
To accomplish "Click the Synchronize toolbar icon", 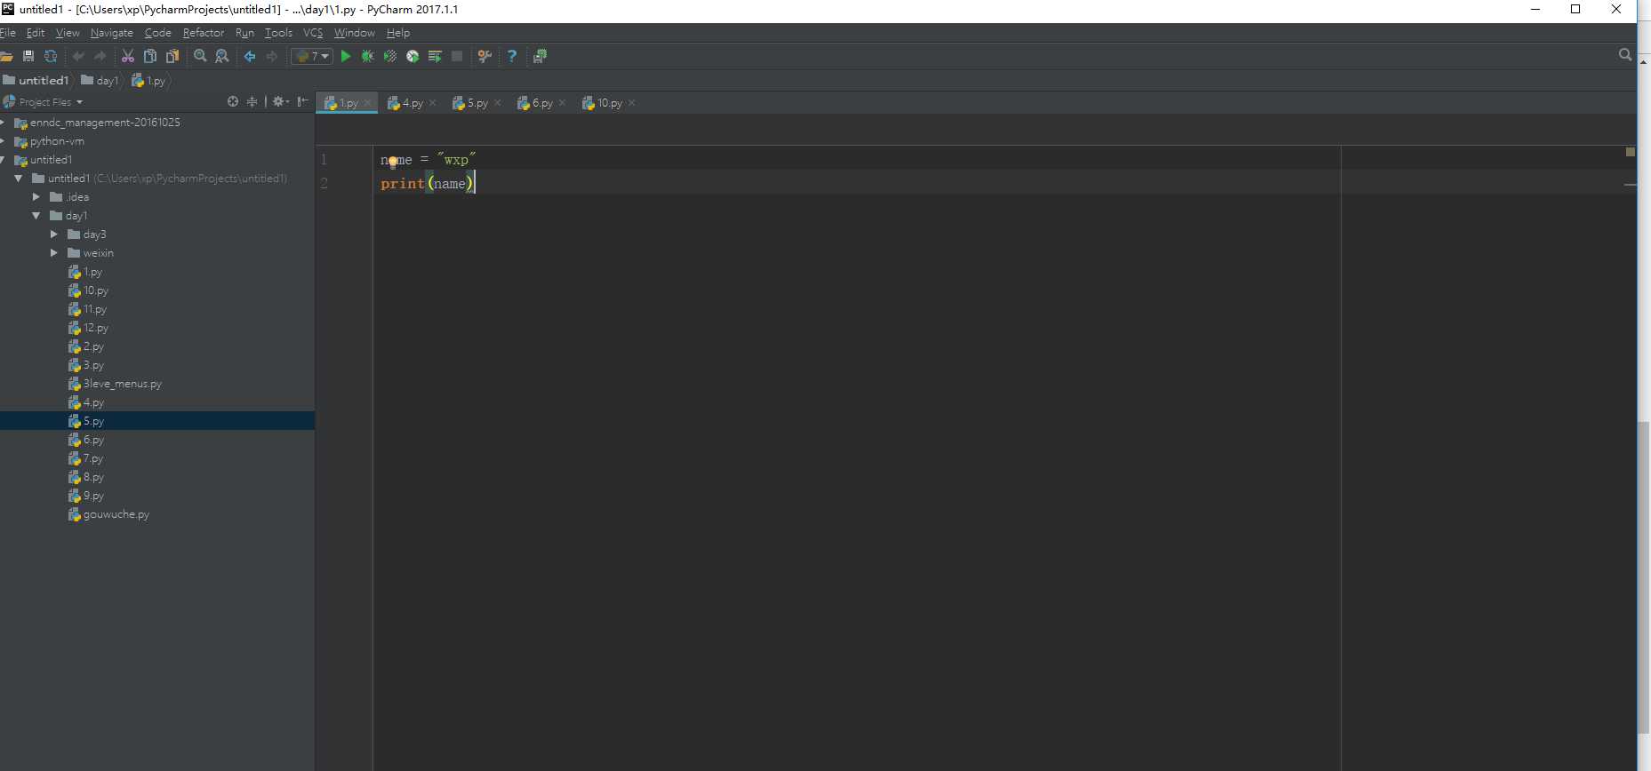I will [51, 56].
